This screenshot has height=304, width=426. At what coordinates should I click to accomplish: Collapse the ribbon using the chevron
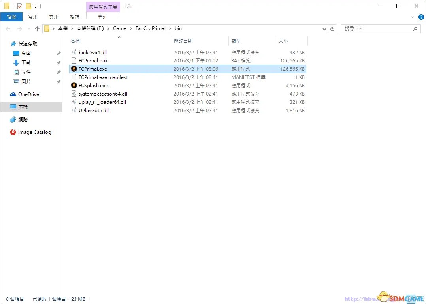413,17
